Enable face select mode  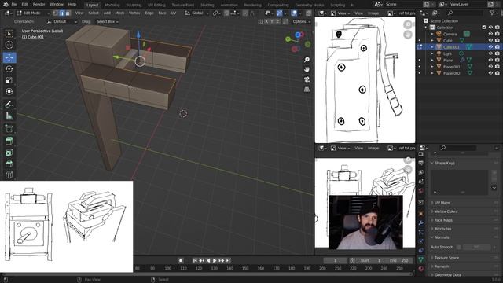tap(68, 13)
